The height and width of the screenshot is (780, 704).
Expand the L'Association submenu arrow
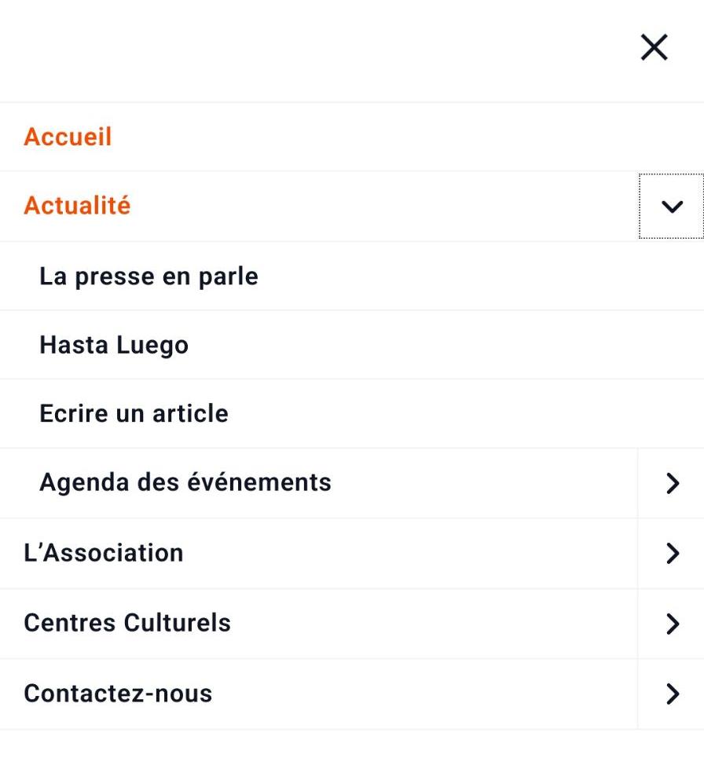coord(671,553)
